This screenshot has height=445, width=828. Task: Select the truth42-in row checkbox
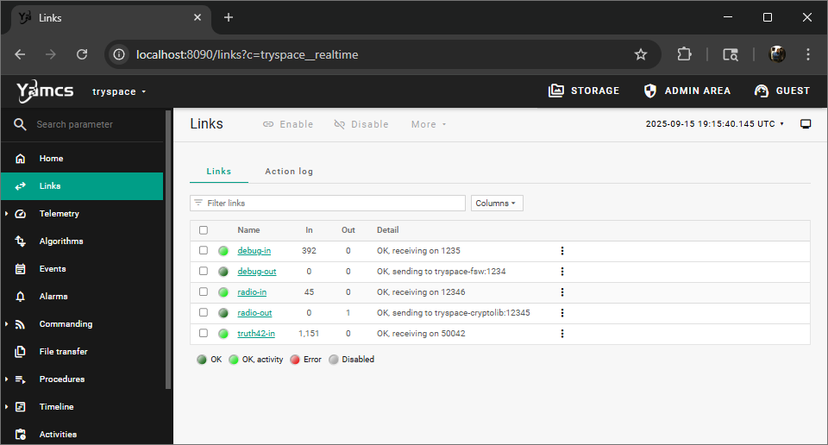click(204, 334)
